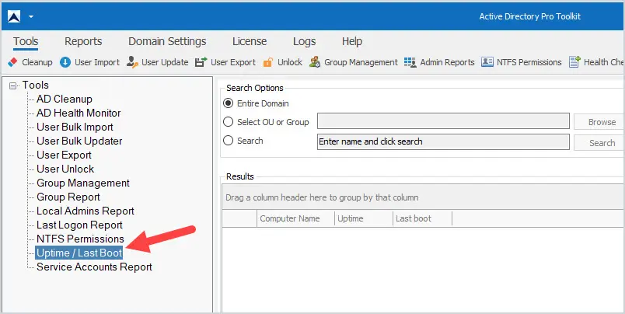Click the Browse button
Viewport: 625px width, 314px height.
(599, 122)
